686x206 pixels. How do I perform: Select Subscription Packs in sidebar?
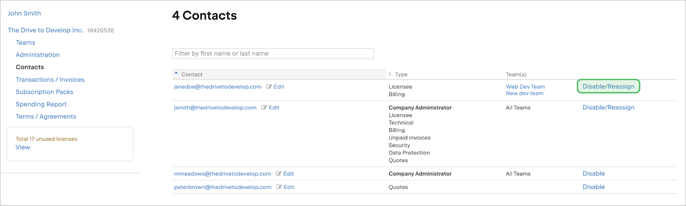click(45, 92)
